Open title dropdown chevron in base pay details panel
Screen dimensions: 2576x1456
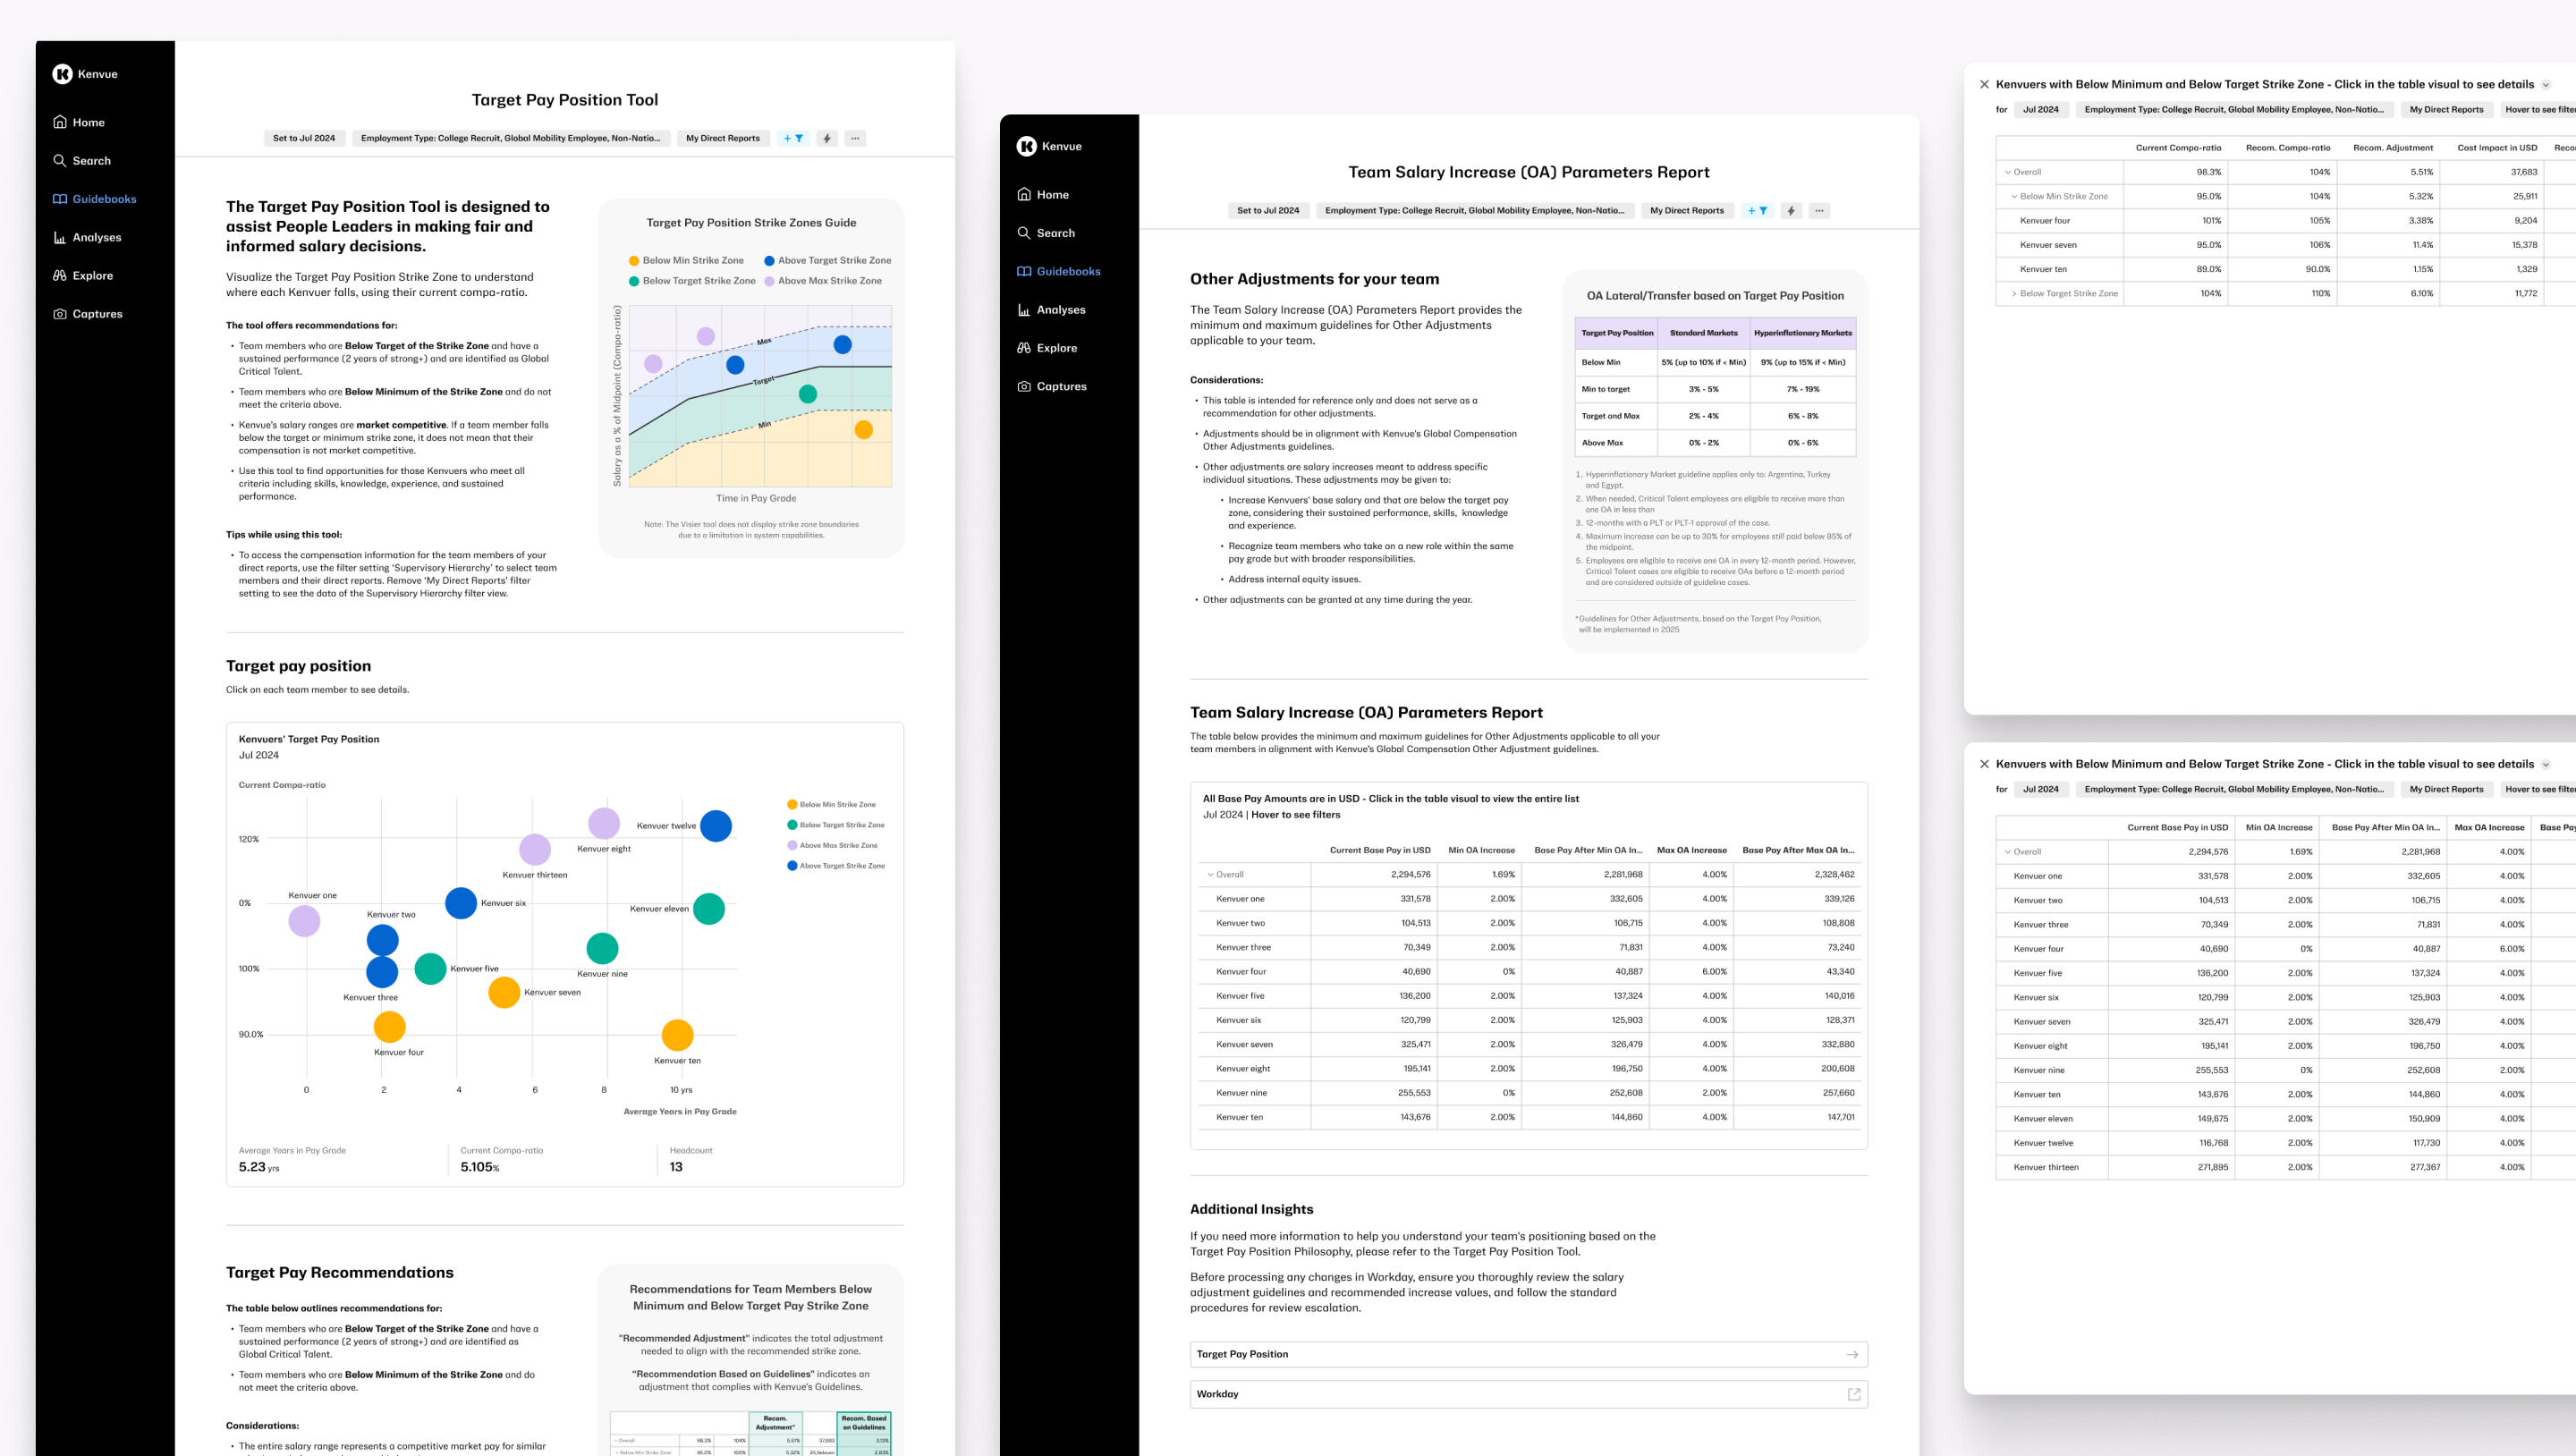click(x=2546, y=765)
